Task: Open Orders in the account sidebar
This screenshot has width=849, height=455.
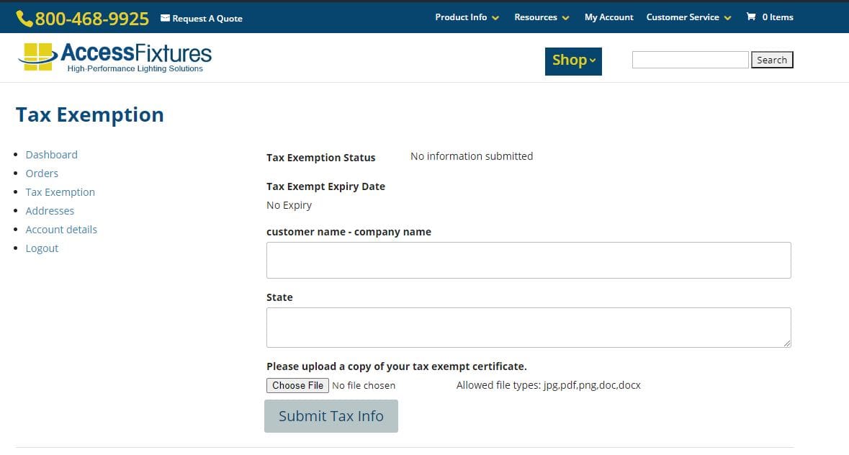Action: 42,174
